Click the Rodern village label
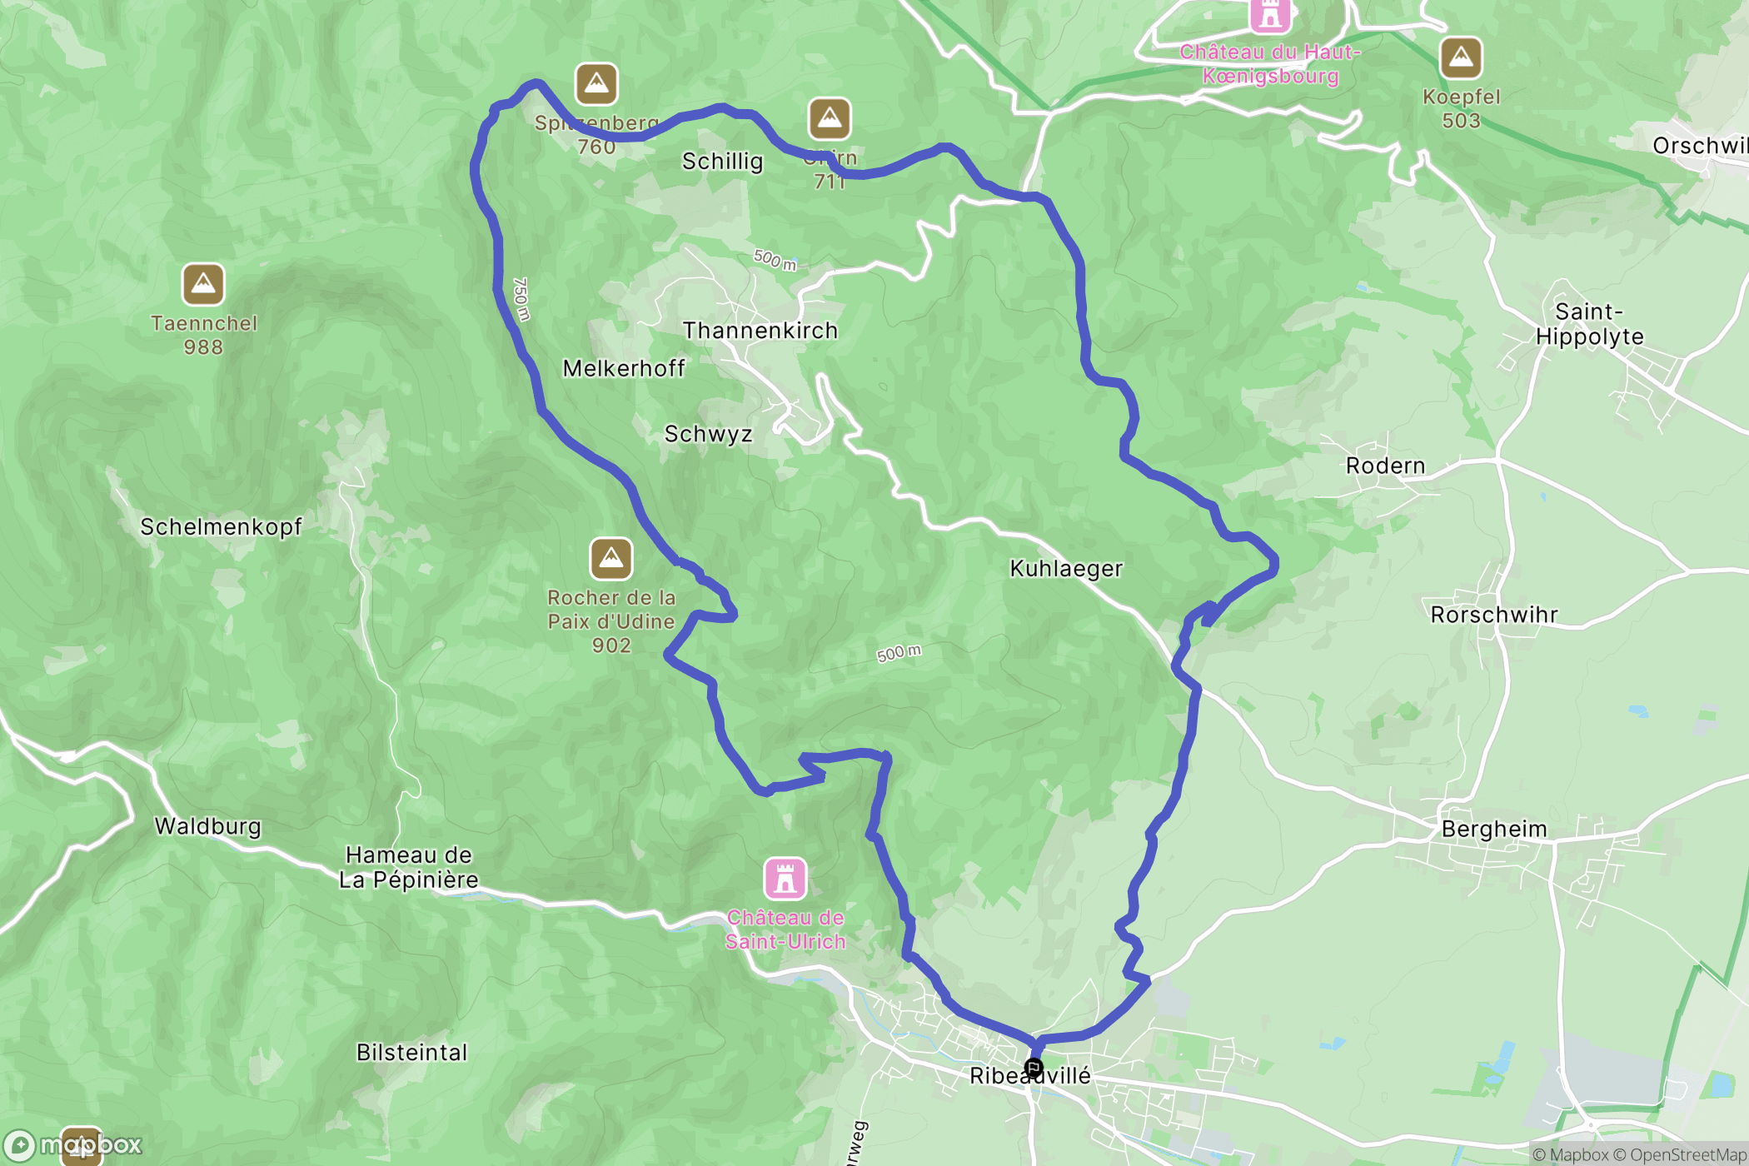The image size is (1749, 1166). coord(1386,466)
